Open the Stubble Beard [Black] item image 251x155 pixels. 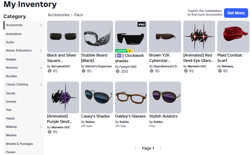coord(97,37)
